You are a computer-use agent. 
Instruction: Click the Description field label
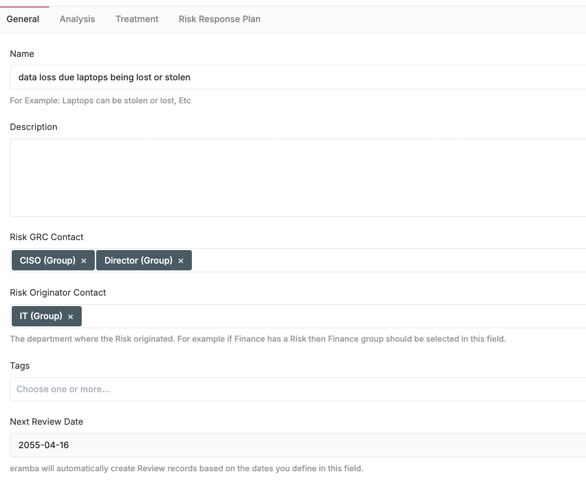coord(33,127)
